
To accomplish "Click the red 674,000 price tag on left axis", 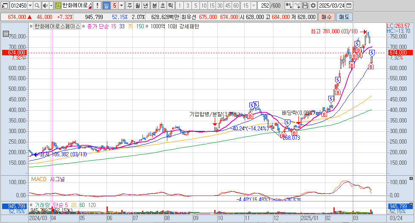I will coord(14,53).
